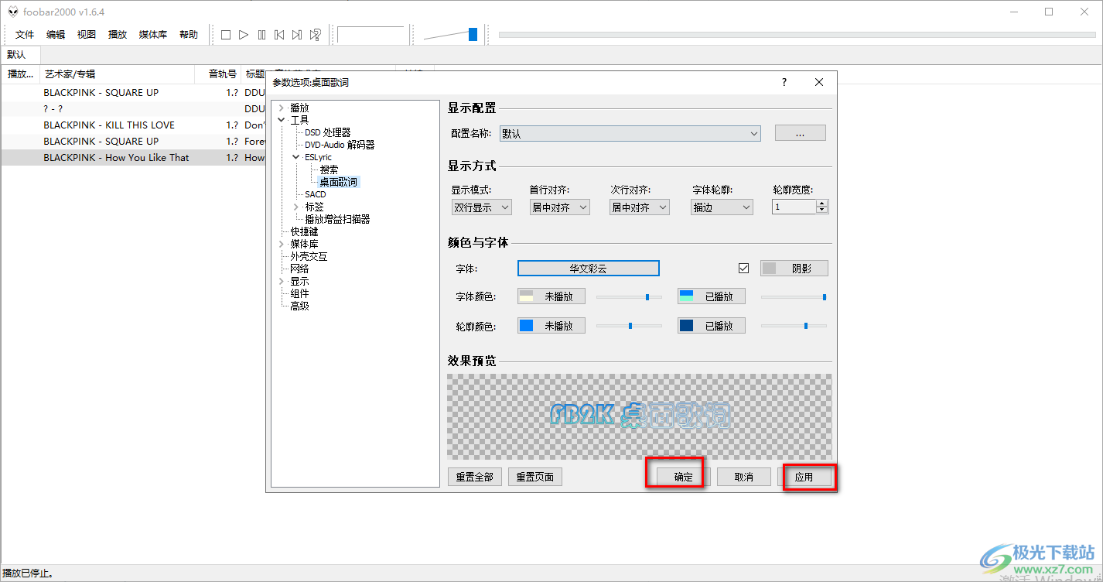Select 播放增益扫描器 in the tree
The width and height of the screenshot is (1103, 582).
337,219
